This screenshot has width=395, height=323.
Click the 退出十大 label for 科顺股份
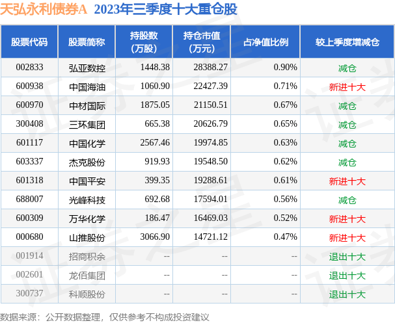point(347,294)
